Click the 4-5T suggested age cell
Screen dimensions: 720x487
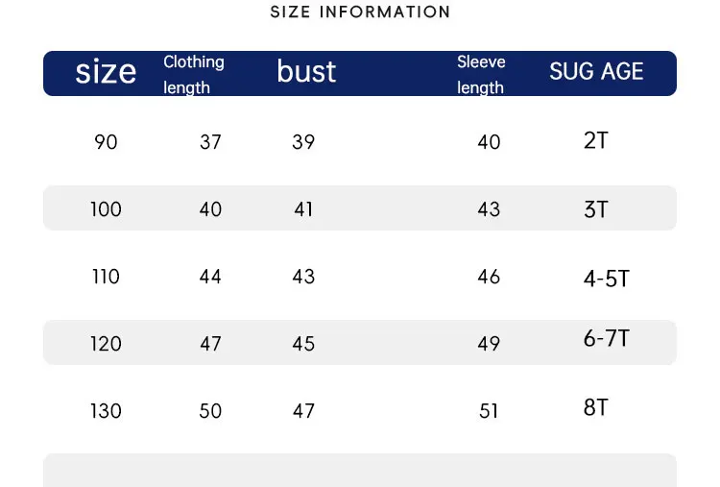click(606, 279)
